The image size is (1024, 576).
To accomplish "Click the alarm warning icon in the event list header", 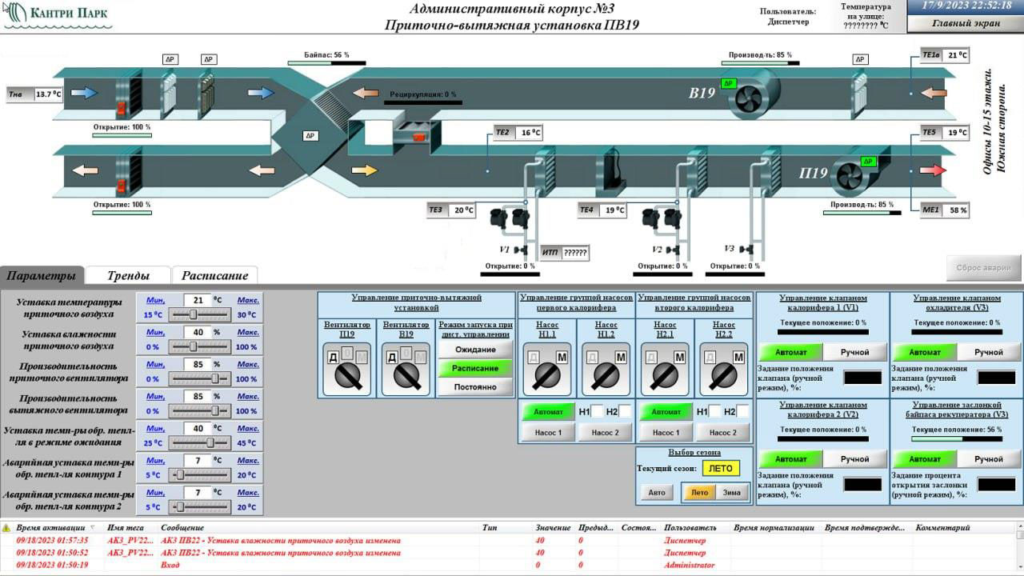I will (x=7, y=528).
